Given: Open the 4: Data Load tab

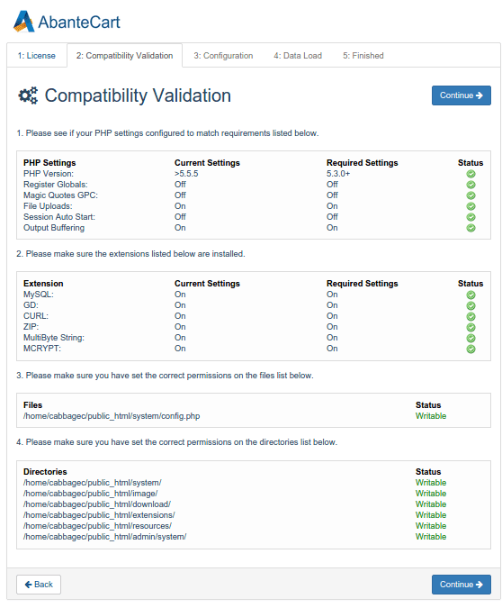Looking at the screenshot, I should 298,56.
